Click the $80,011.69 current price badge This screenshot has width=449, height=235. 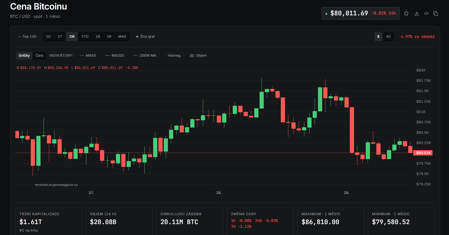coord(360,13)
